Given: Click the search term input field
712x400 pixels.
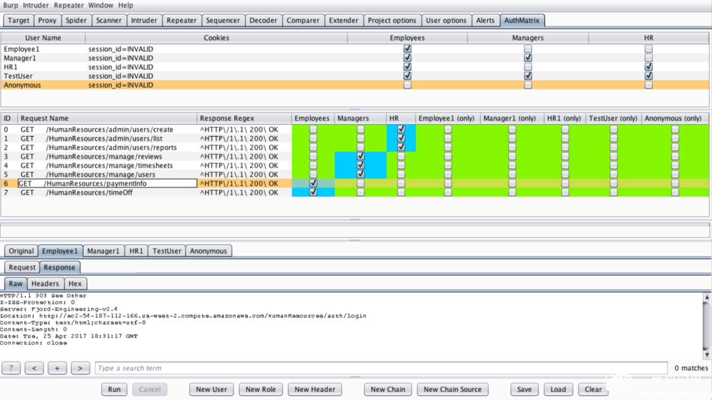Looking at the screenshot, I should click(x=381, y=368).
